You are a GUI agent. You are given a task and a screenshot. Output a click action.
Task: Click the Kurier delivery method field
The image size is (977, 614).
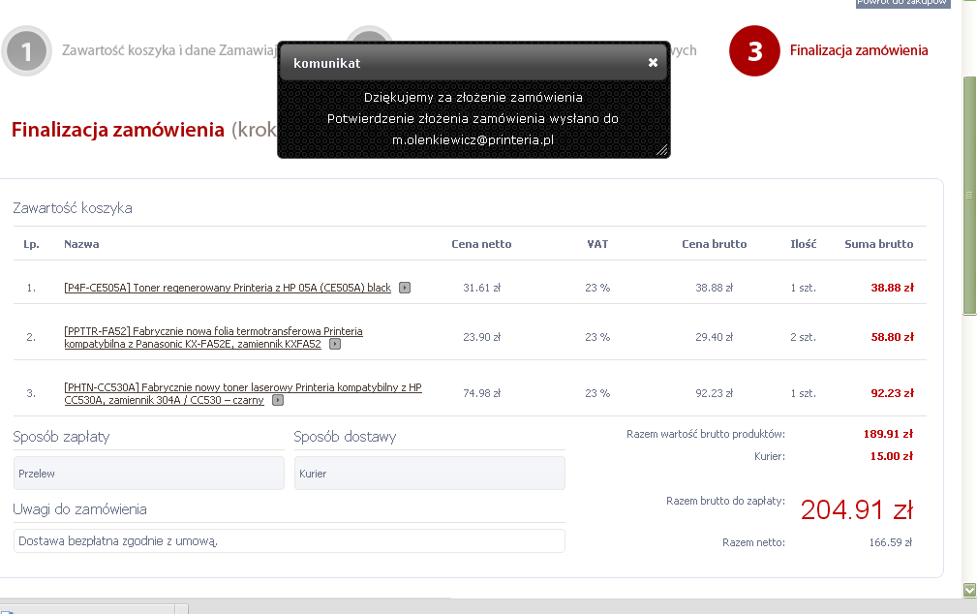point(429,474)
